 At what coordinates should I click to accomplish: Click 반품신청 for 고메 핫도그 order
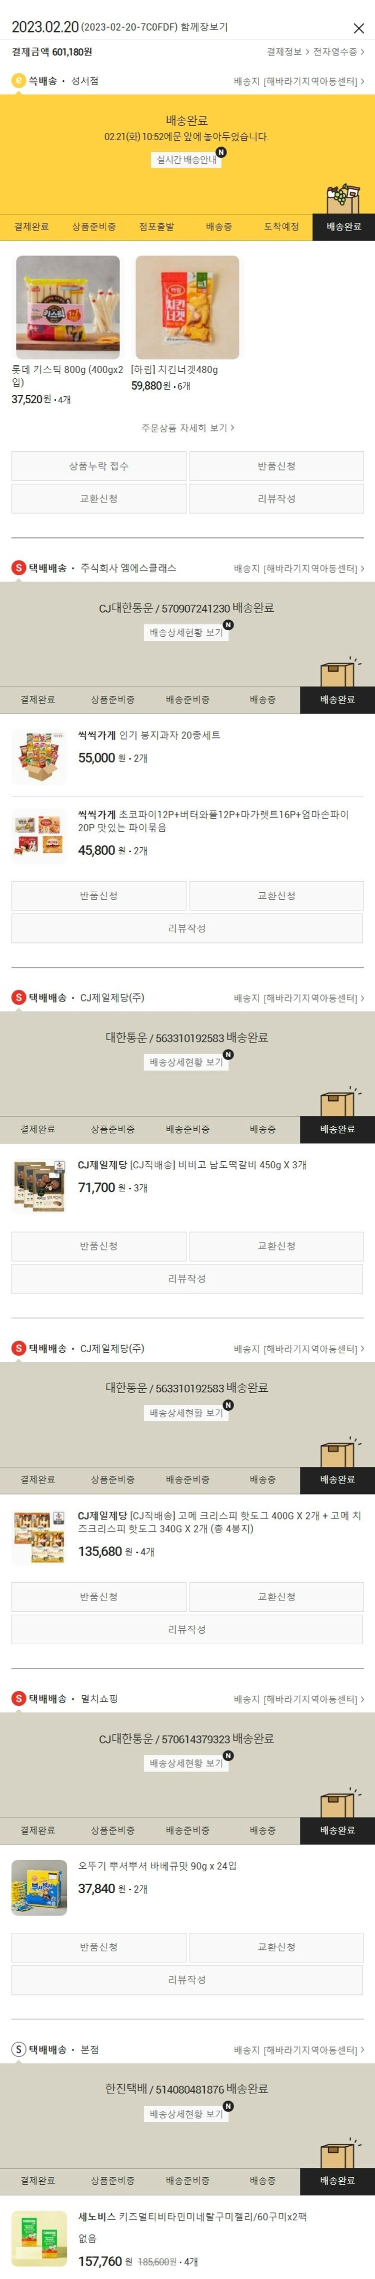[99, 1597]
